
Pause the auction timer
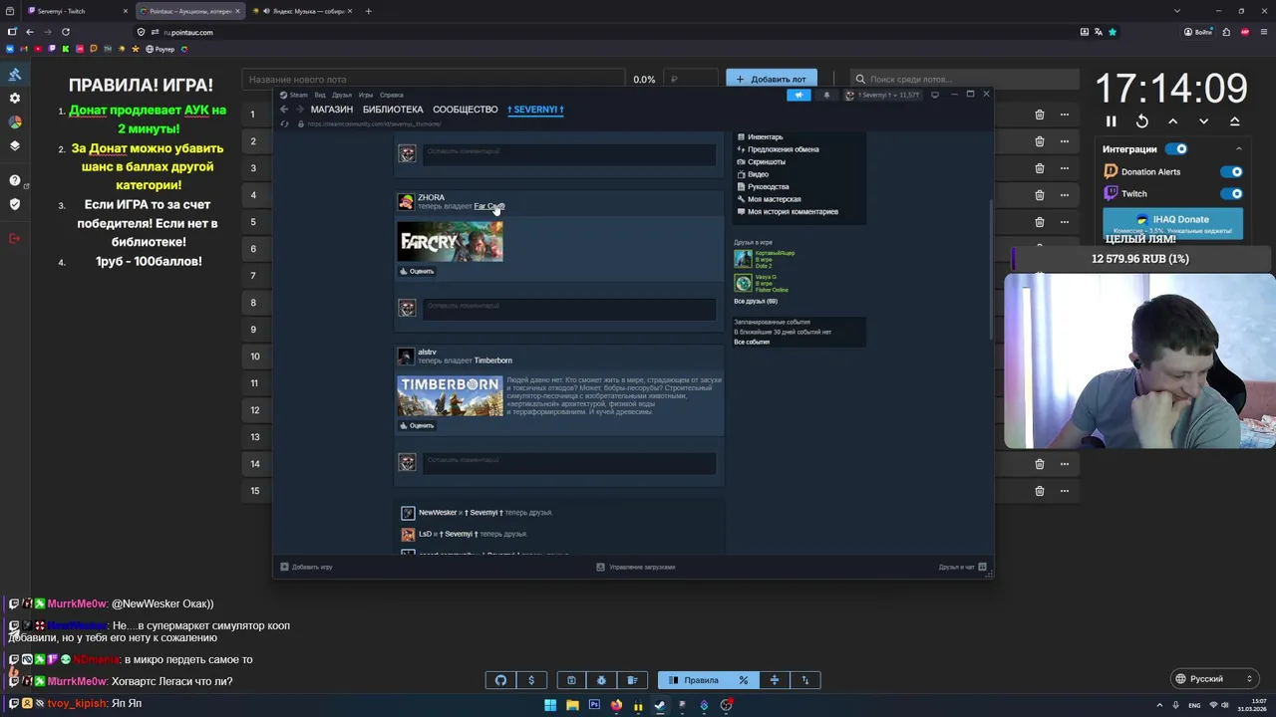tap(1111, 121)
